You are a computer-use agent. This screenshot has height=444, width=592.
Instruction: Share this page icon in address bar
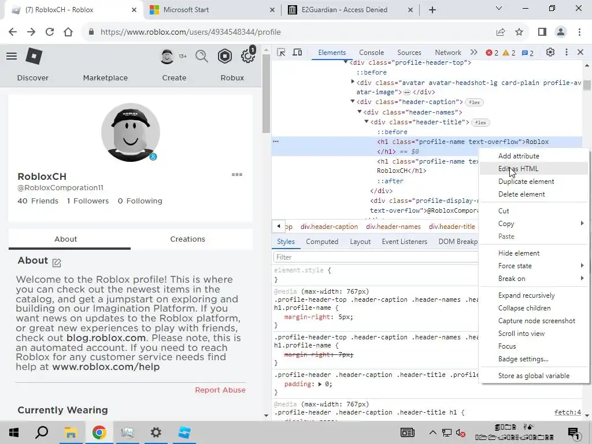coord(501,32)
